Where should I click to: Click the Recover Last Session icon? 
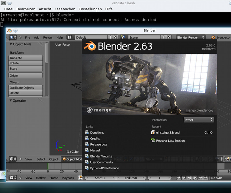pos(153,140)
